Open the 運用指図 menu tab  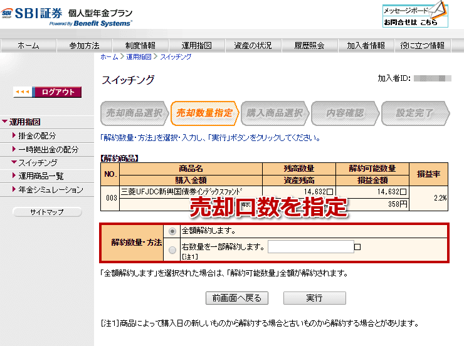click(x=197, y=46)
